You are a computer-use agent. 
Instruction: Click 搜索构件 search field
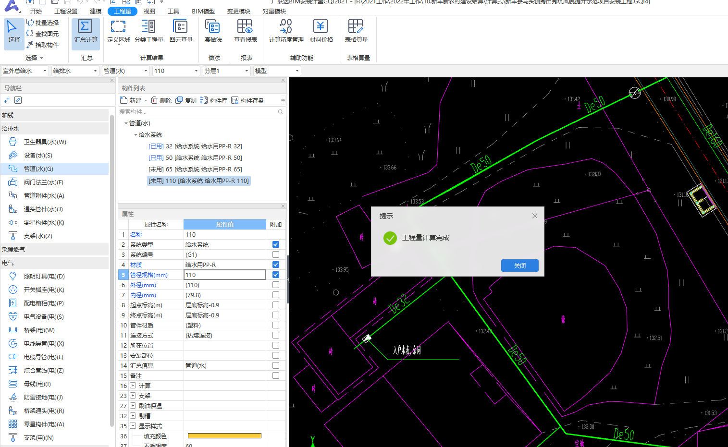[201, 111]
